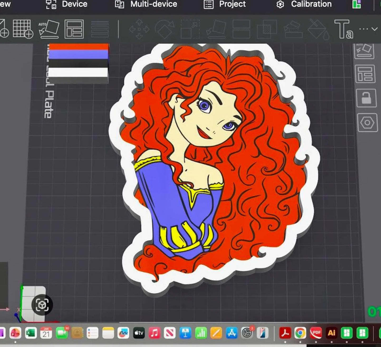Open Adobe Acrobat from the Dock
Screen dimensions: 381x347
[285, 333]
